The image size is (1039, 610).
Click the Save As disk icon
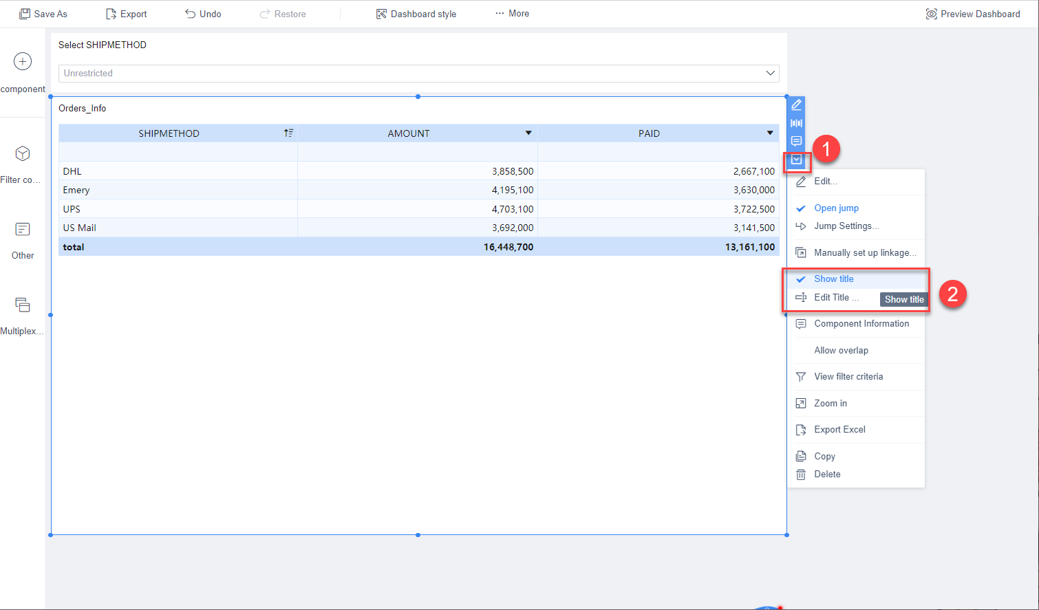click(25, 14)
